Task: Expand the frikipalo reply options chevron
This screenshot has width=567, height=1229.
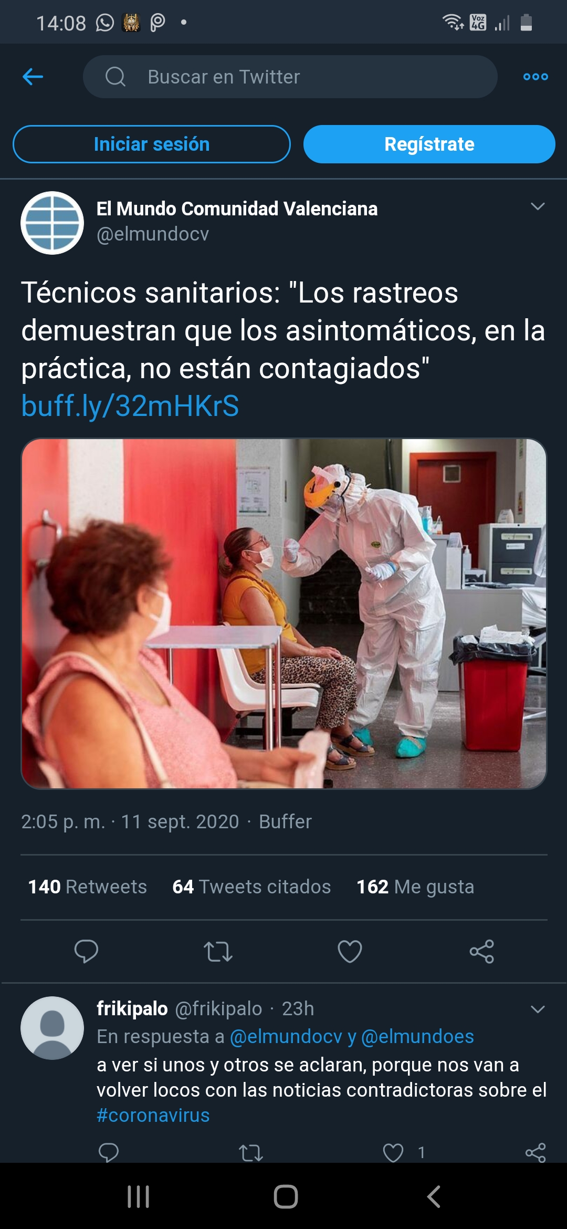Action: 538,1009
